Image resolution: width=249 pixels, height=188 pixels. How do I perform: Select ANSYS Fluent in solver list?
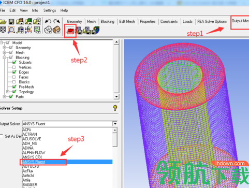67,162
